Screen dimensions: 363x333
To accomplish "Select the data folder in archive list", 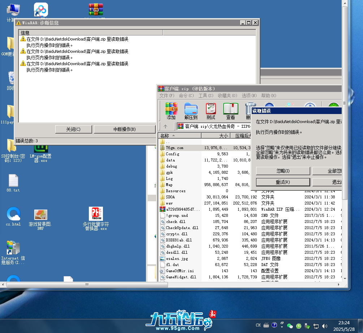I will (x=170, y=160).
